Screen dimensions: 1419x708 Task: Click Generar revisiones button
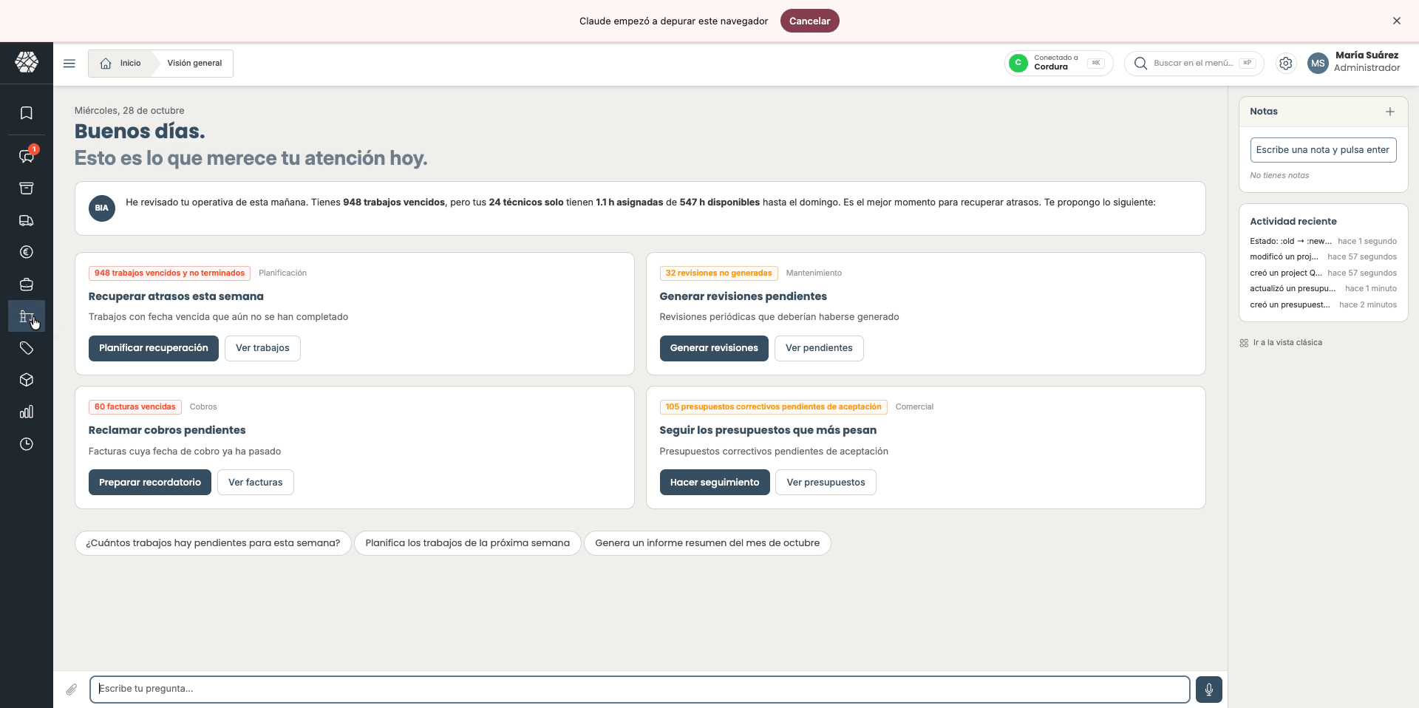pyautogui.click(x=714, y=348)
